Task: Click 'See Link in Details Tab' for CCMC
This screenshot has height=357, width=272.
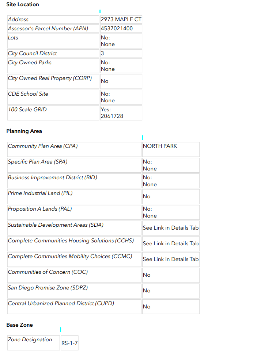Action: click(x=171, y=259)
